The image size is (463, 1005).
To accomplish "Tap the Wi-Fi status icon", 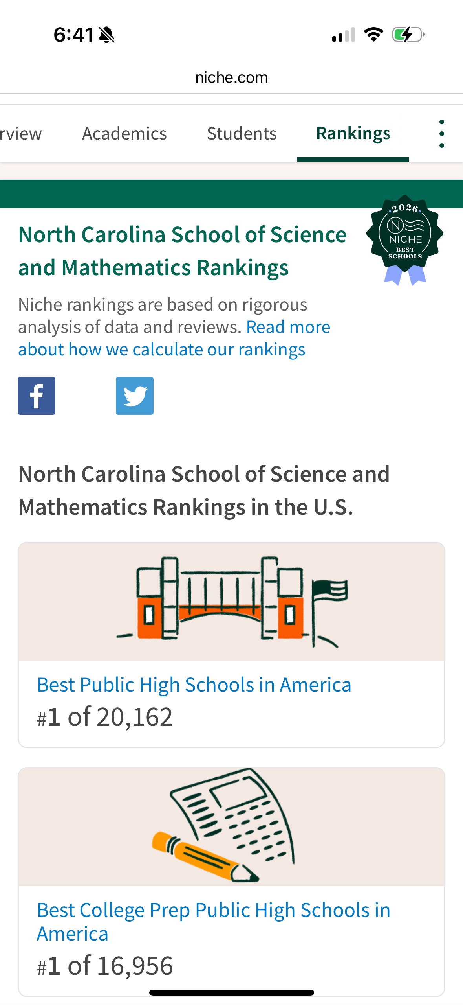I will (373, 35).
